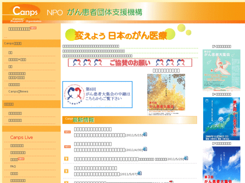The height and width of the screenshot is (183, 245).
Task: Click the heart logo in the 第6回 relay banner
Action: tap(75, 94)
